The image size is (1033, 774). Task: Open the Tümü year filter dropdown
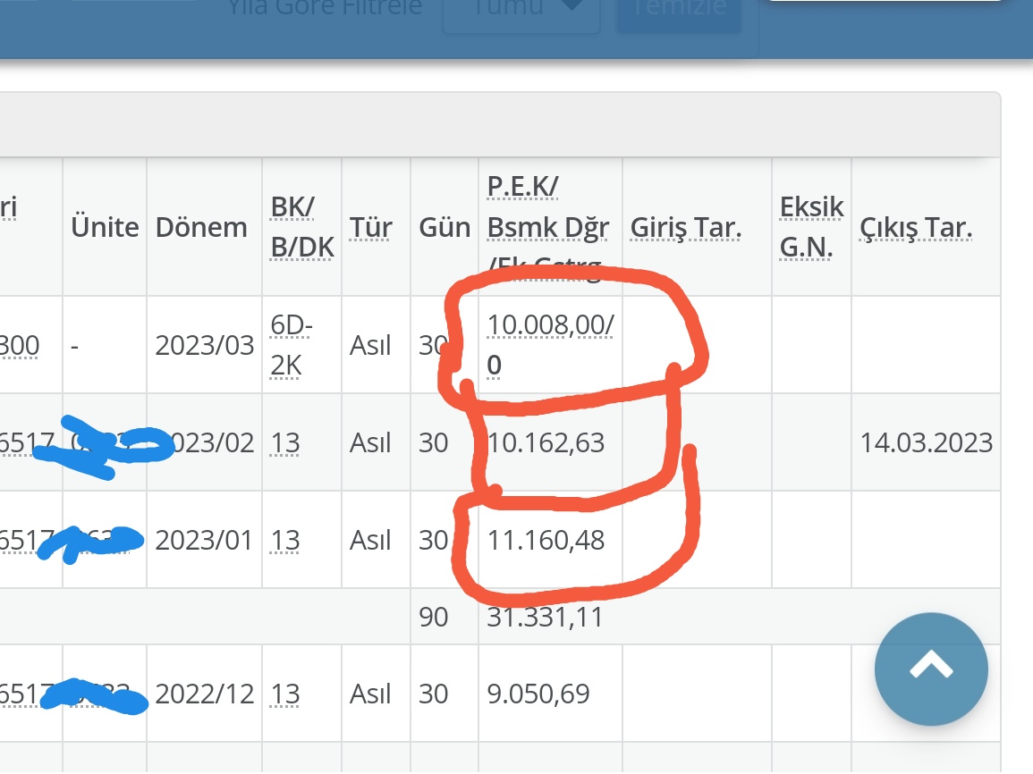pos(521,13)
